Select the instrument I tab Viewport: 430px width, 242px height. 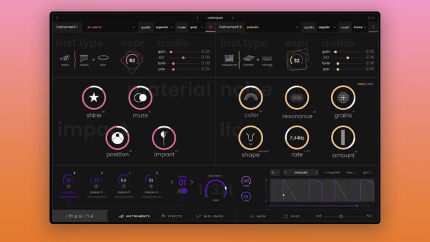point(67,27)
